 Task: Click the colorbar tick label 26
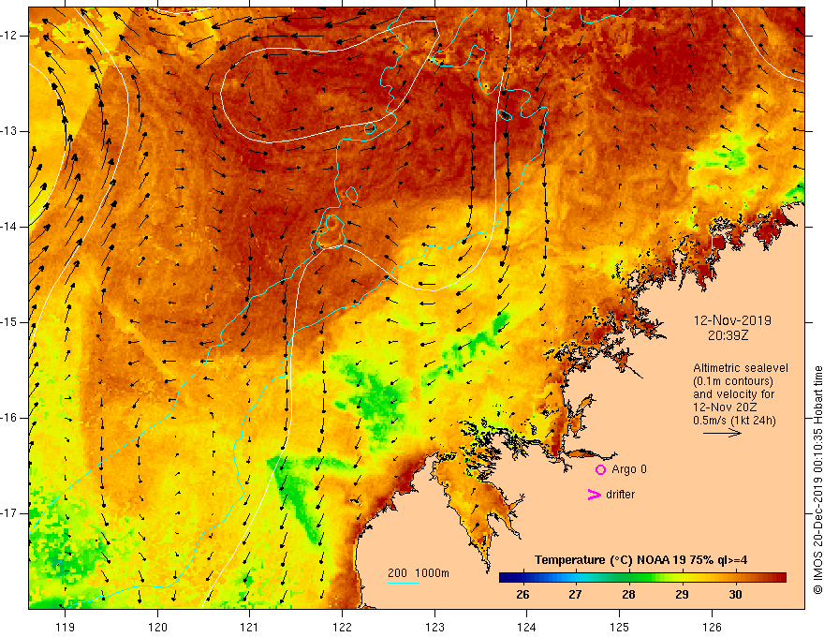point(522,595)
